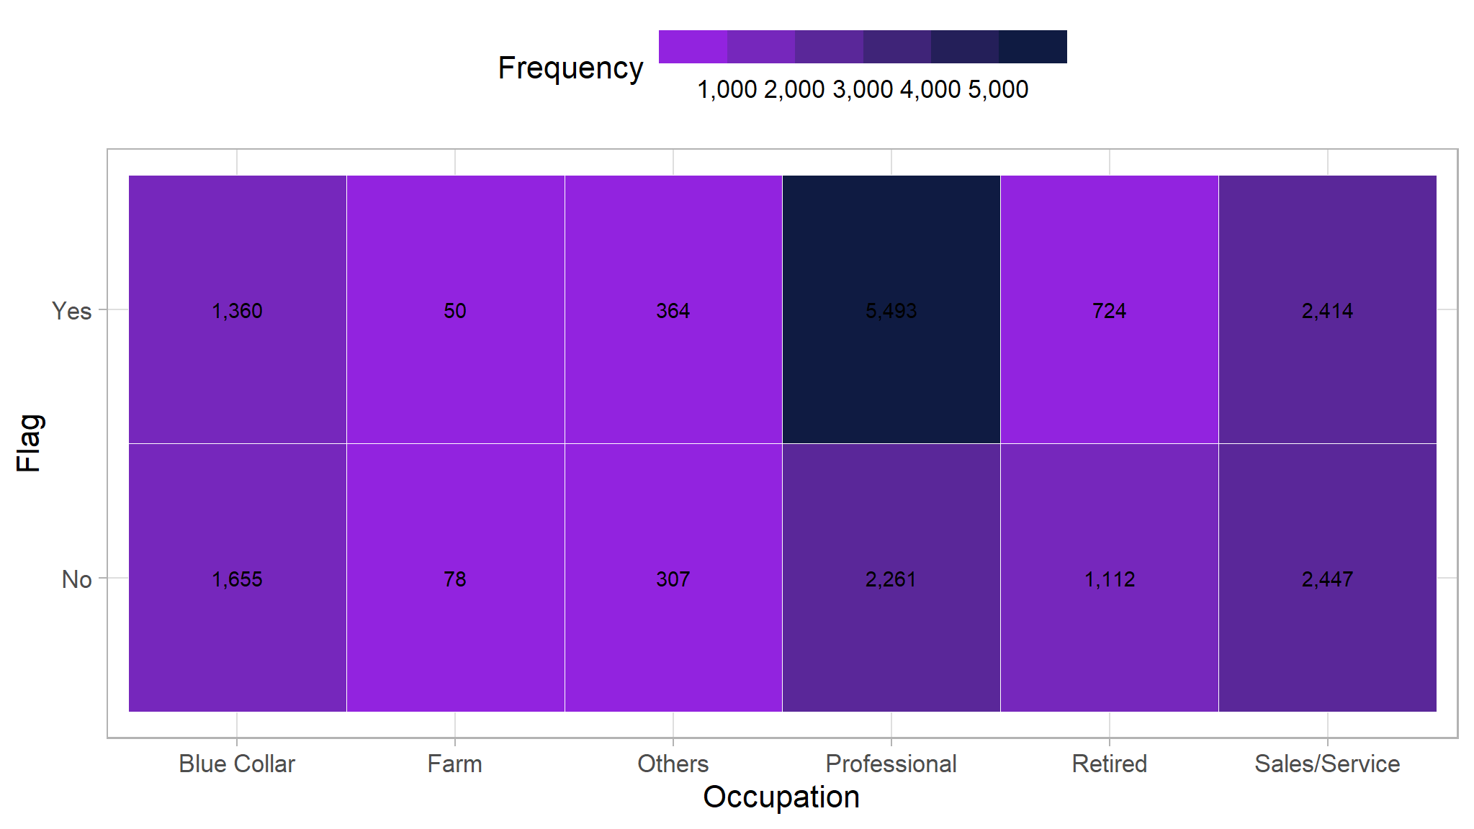The height and width of the screenshot is (829, 1474).
Task: Click the cell with value 2,414
Action: pos(1327,309)
